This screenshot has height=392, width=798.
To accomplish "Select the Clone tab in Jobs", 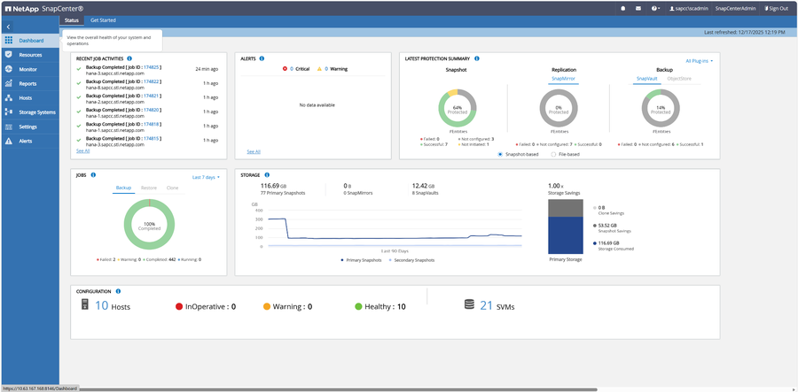I will click(x=173, y=188).
